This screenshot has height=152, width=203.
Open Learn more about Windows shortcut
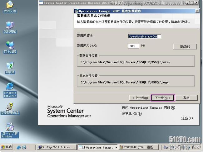10,131
